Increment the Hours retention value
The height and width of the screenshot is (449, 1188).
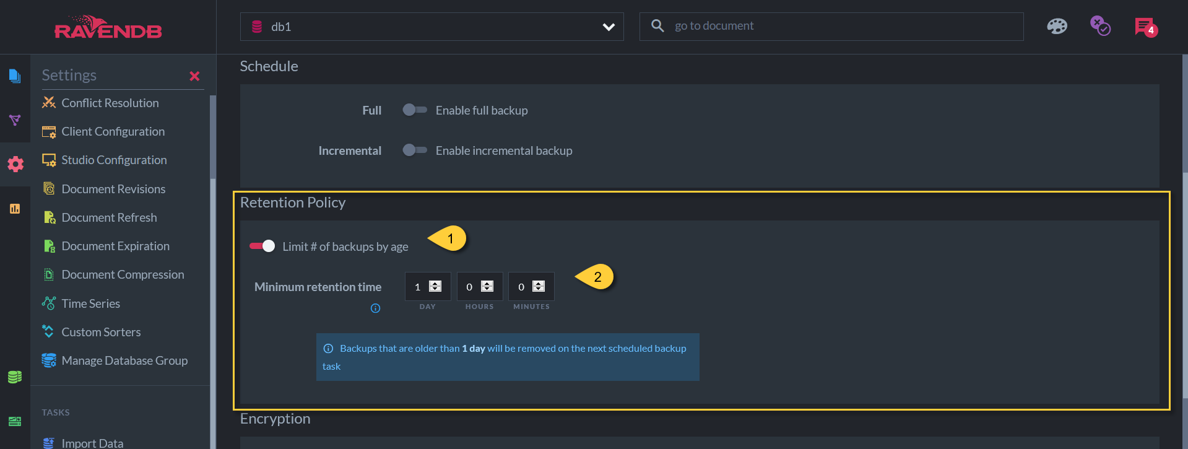click(487, 283)
